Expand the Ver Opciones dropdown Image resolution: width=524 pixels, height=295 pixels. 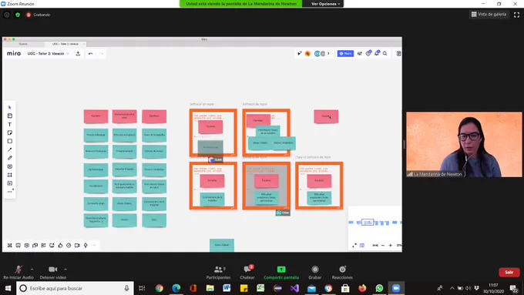click(325, 4)
